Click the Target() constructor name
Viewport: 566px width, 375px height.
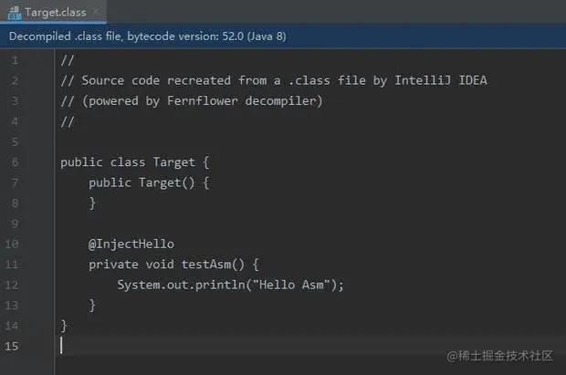pyautogui.click(x=160, y=182)
